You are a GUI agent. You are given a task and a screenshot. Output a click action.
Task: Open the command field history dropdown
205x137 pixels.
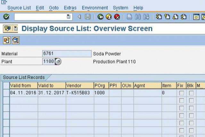69,17
